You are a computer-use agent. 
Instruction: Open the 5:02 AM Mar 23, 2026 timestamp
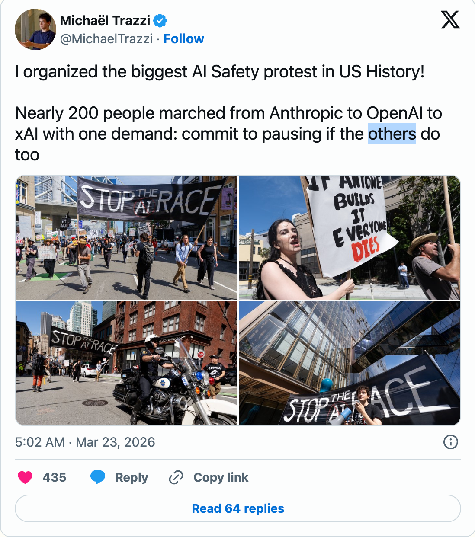(x=85, y=442)
